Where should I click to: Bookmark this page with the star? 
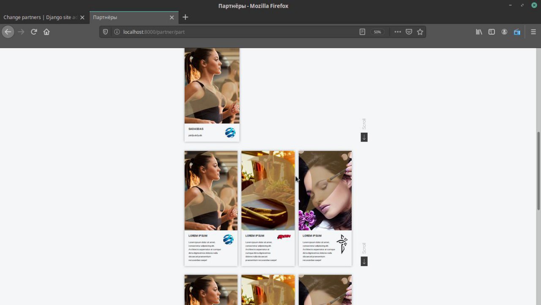420,32
